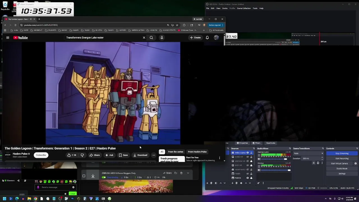This screenshot has height=202, width=359.
Task: Click Start Recording in OBS
Action: tap(342, 159)
